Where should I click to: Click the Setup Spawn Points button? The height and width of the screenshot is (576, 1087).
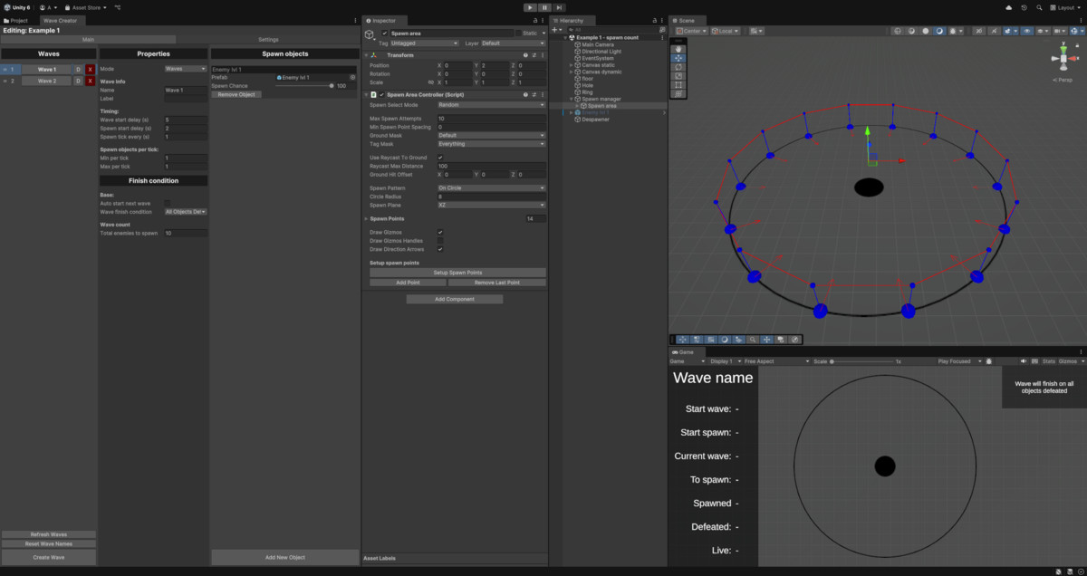[x=457, y=272]
